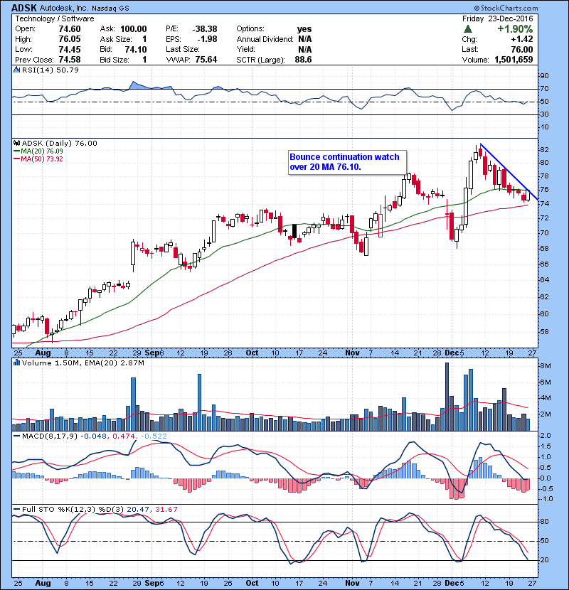The image size is (569, 590).
Task: Click the Volume 1.50M, EMA(20) 2.87M label
Action: click(83, 363)
